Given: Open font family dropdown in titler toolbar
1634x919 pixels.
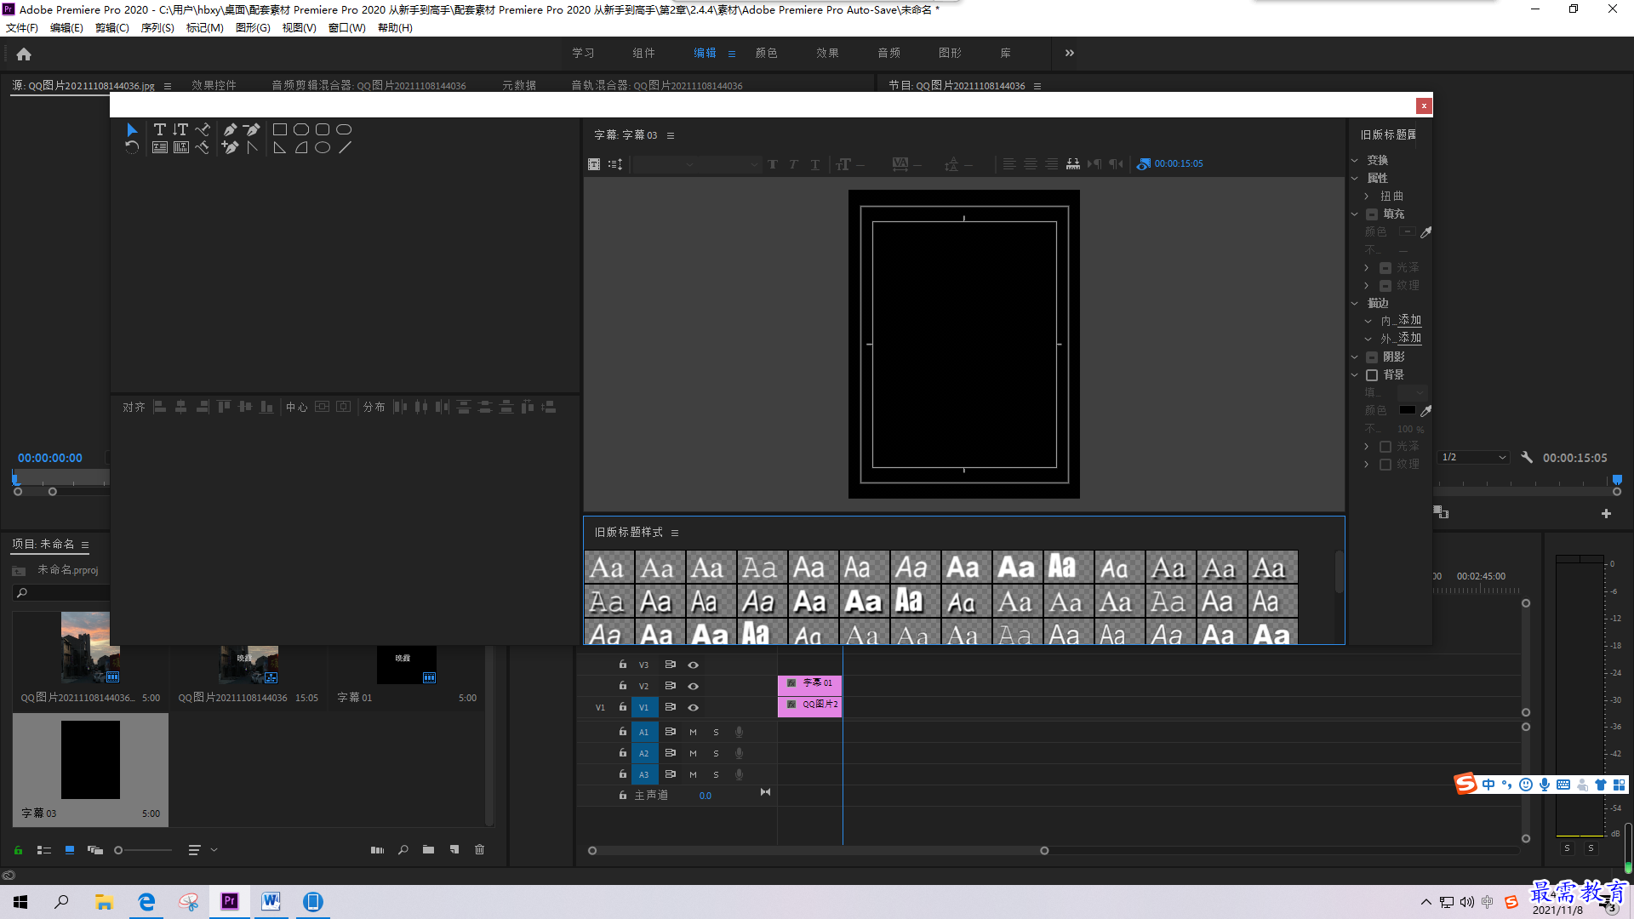Looking at the screenshot, I should coord(665,164).
